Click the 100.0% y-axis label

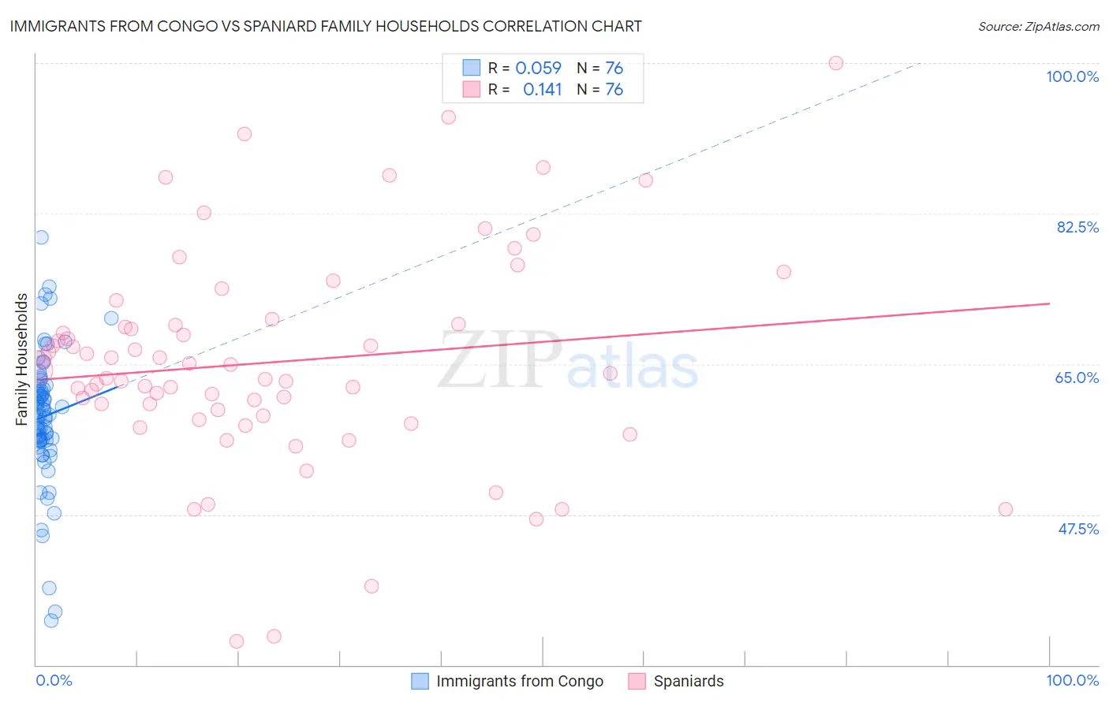point(1072,76)
